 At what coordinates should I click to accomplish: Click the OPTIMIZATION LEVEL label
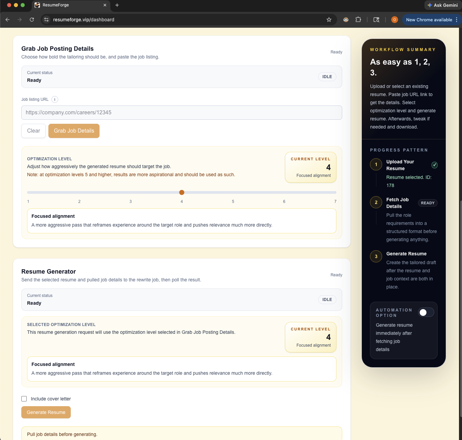(49, 159)
